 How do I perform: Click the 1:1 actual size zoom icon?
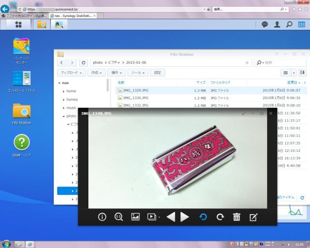click(x=118, y=217)
